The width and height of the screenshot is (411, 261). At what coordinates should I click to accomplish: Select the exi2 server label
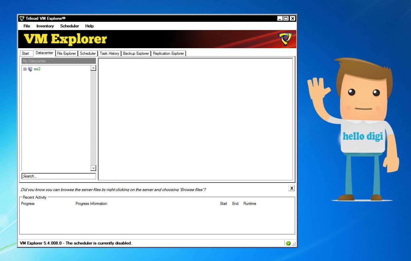point(37,69)
